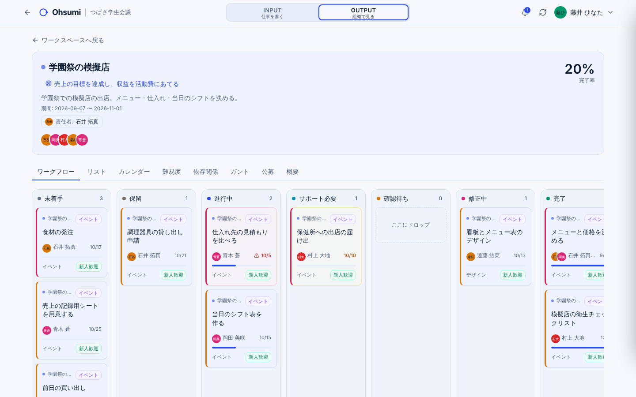This screenshot has width=636, height=397.
Task: Click the 完了 column header
Action: (574, 198)
